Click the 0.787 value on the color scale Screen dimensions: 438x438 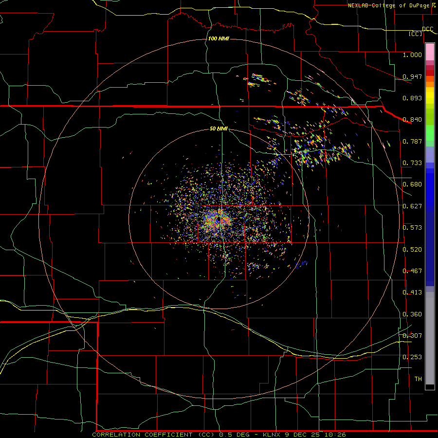[x=412, y=141]
